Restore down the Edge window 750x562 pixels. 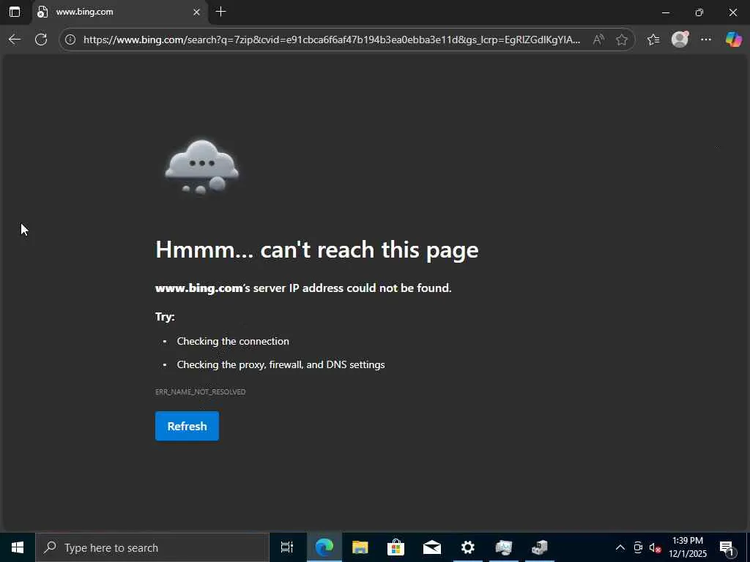pyautogui.click(x=699, y=12)
